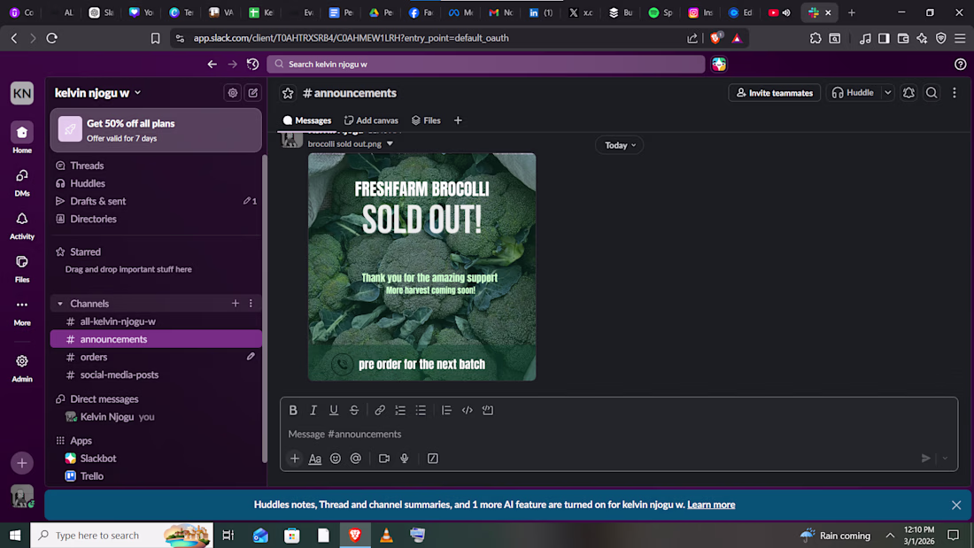Open the Slackbot app
This screenshot has height=548, width=974.
point(156,459)
